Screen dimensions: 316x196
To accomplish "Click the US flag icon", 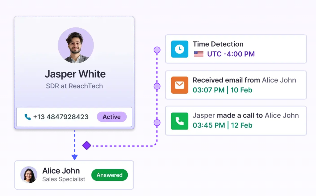I will coord(199,54).
